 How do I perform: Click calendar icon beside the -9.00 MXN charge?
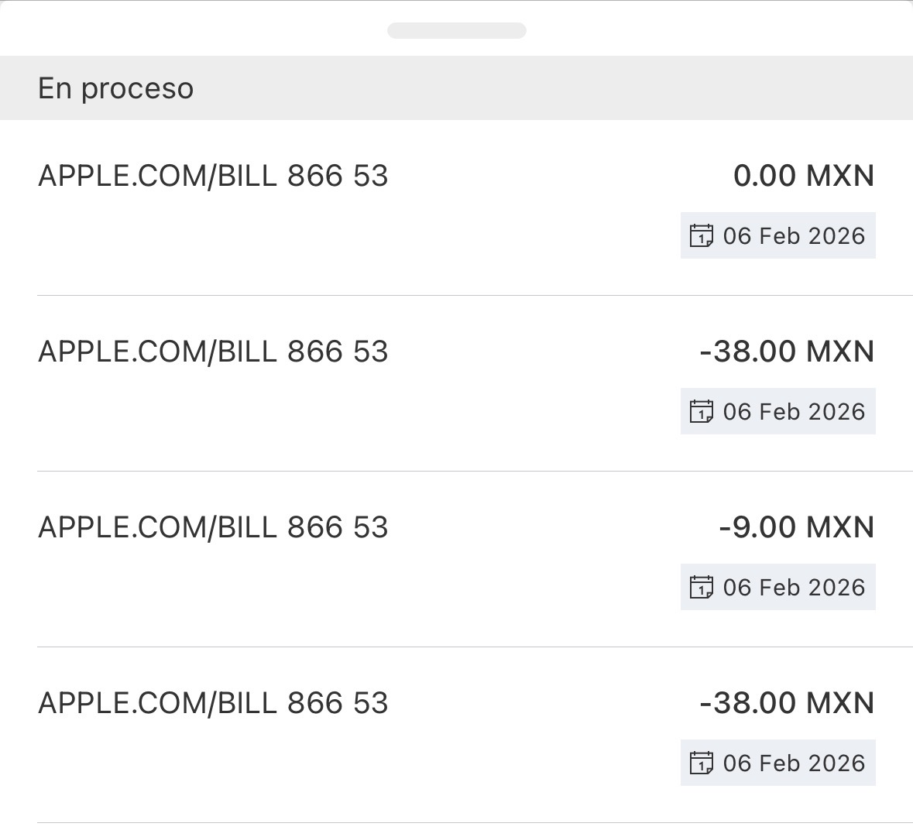tap(701, 587)
